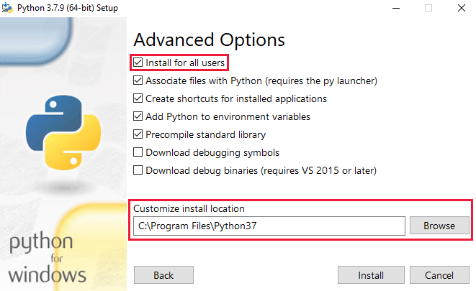This screenshot has width=476, height=291.
Task: Toggle Associate files with Python checkbox
Action: click(138, 80)
